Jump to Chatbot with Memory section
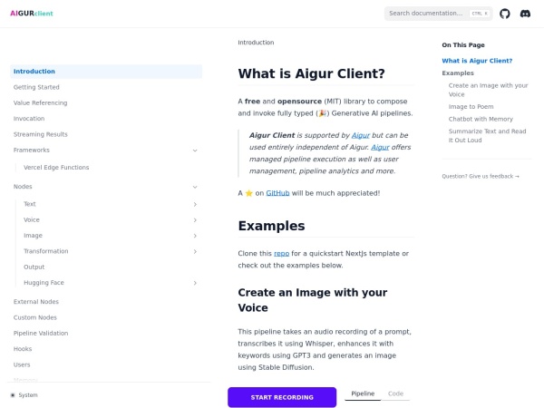This screenshot has width=544, height=408. [x=481, y=119]
